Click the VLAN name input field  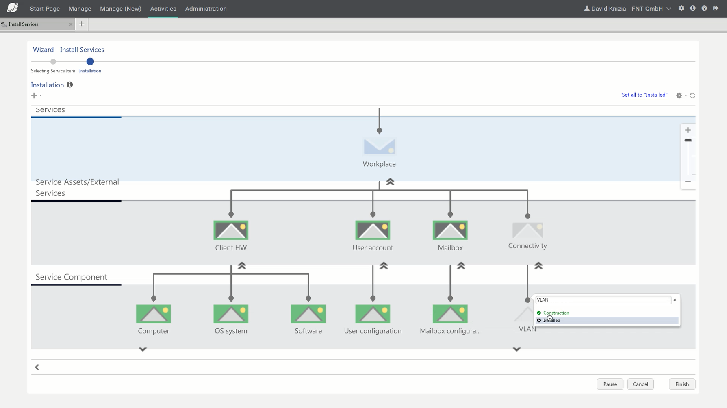603,300
